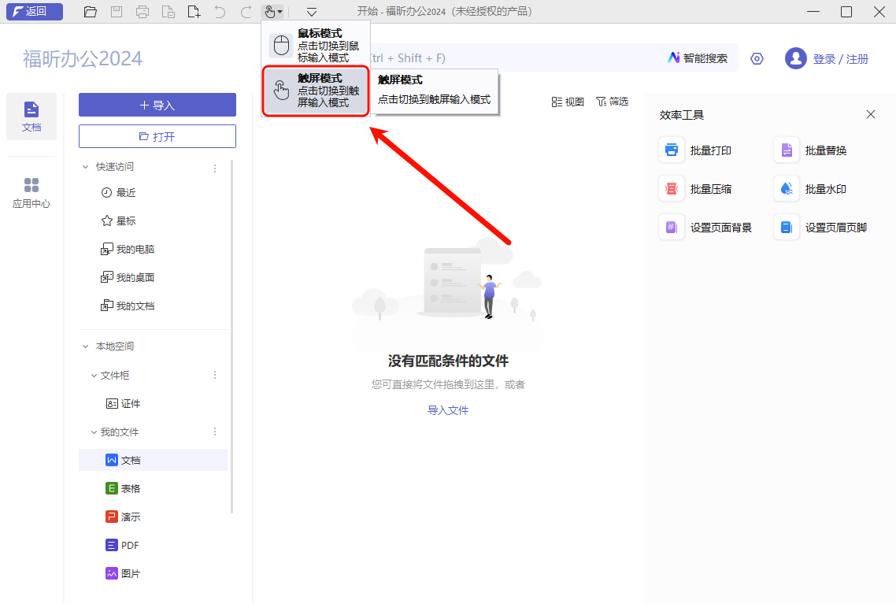Click the save disk toolbar icon
896x604 pixels.
117,12
